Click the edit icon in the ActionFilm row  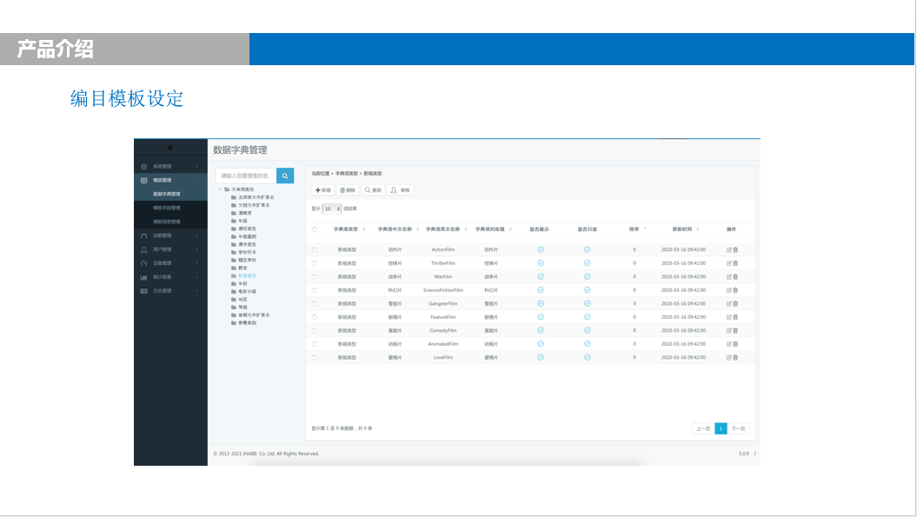pyautogui.click(x=729, y=249)
